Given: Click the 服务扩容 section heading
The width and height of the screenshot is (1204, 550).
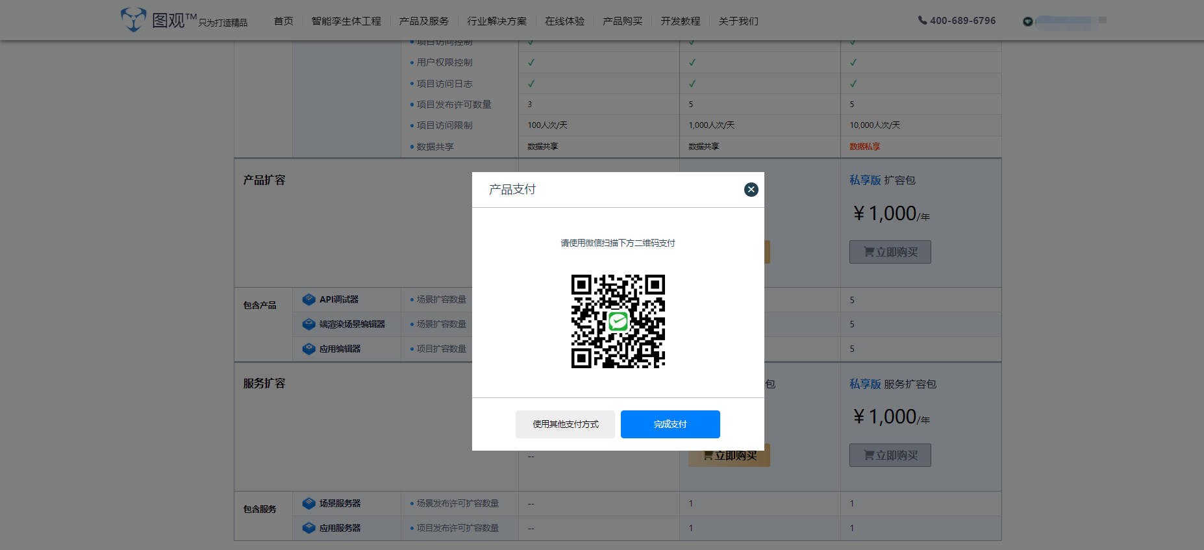Looking at the screenshot, I should (x=264, y=383).
